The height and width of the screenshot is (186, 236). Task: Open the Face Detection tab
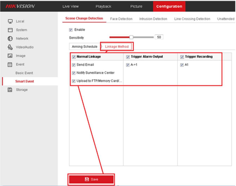tap(121, 19)
